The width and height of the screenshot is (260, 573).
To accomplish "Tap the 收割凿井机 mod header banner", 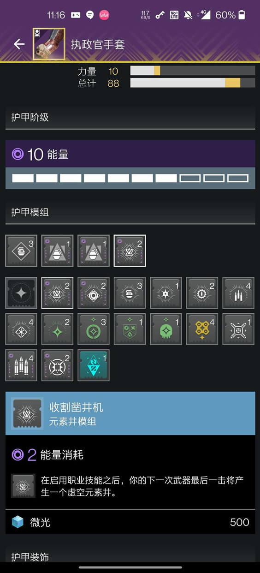I will click(130, 413).
